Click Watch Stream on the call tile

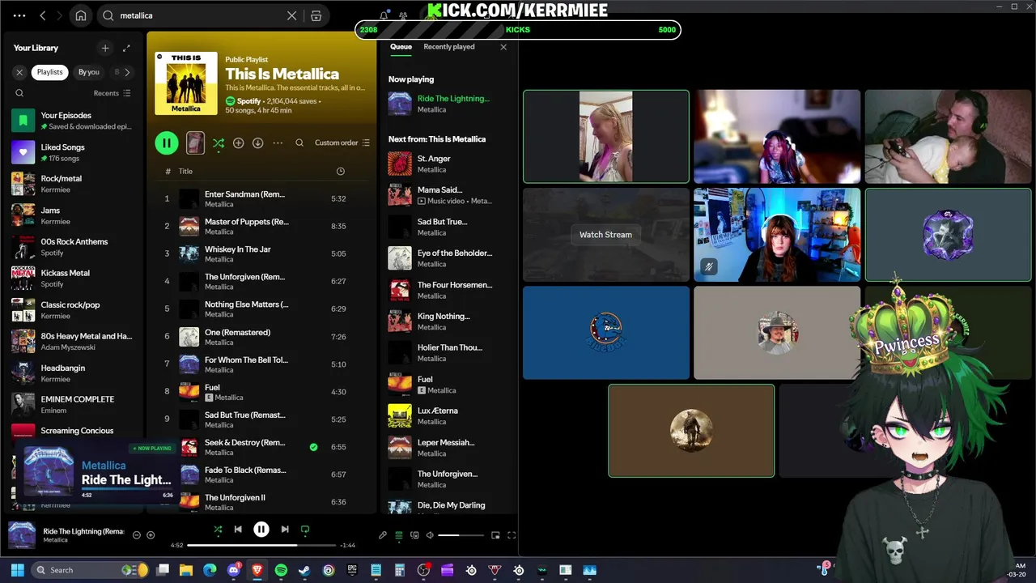605,235
